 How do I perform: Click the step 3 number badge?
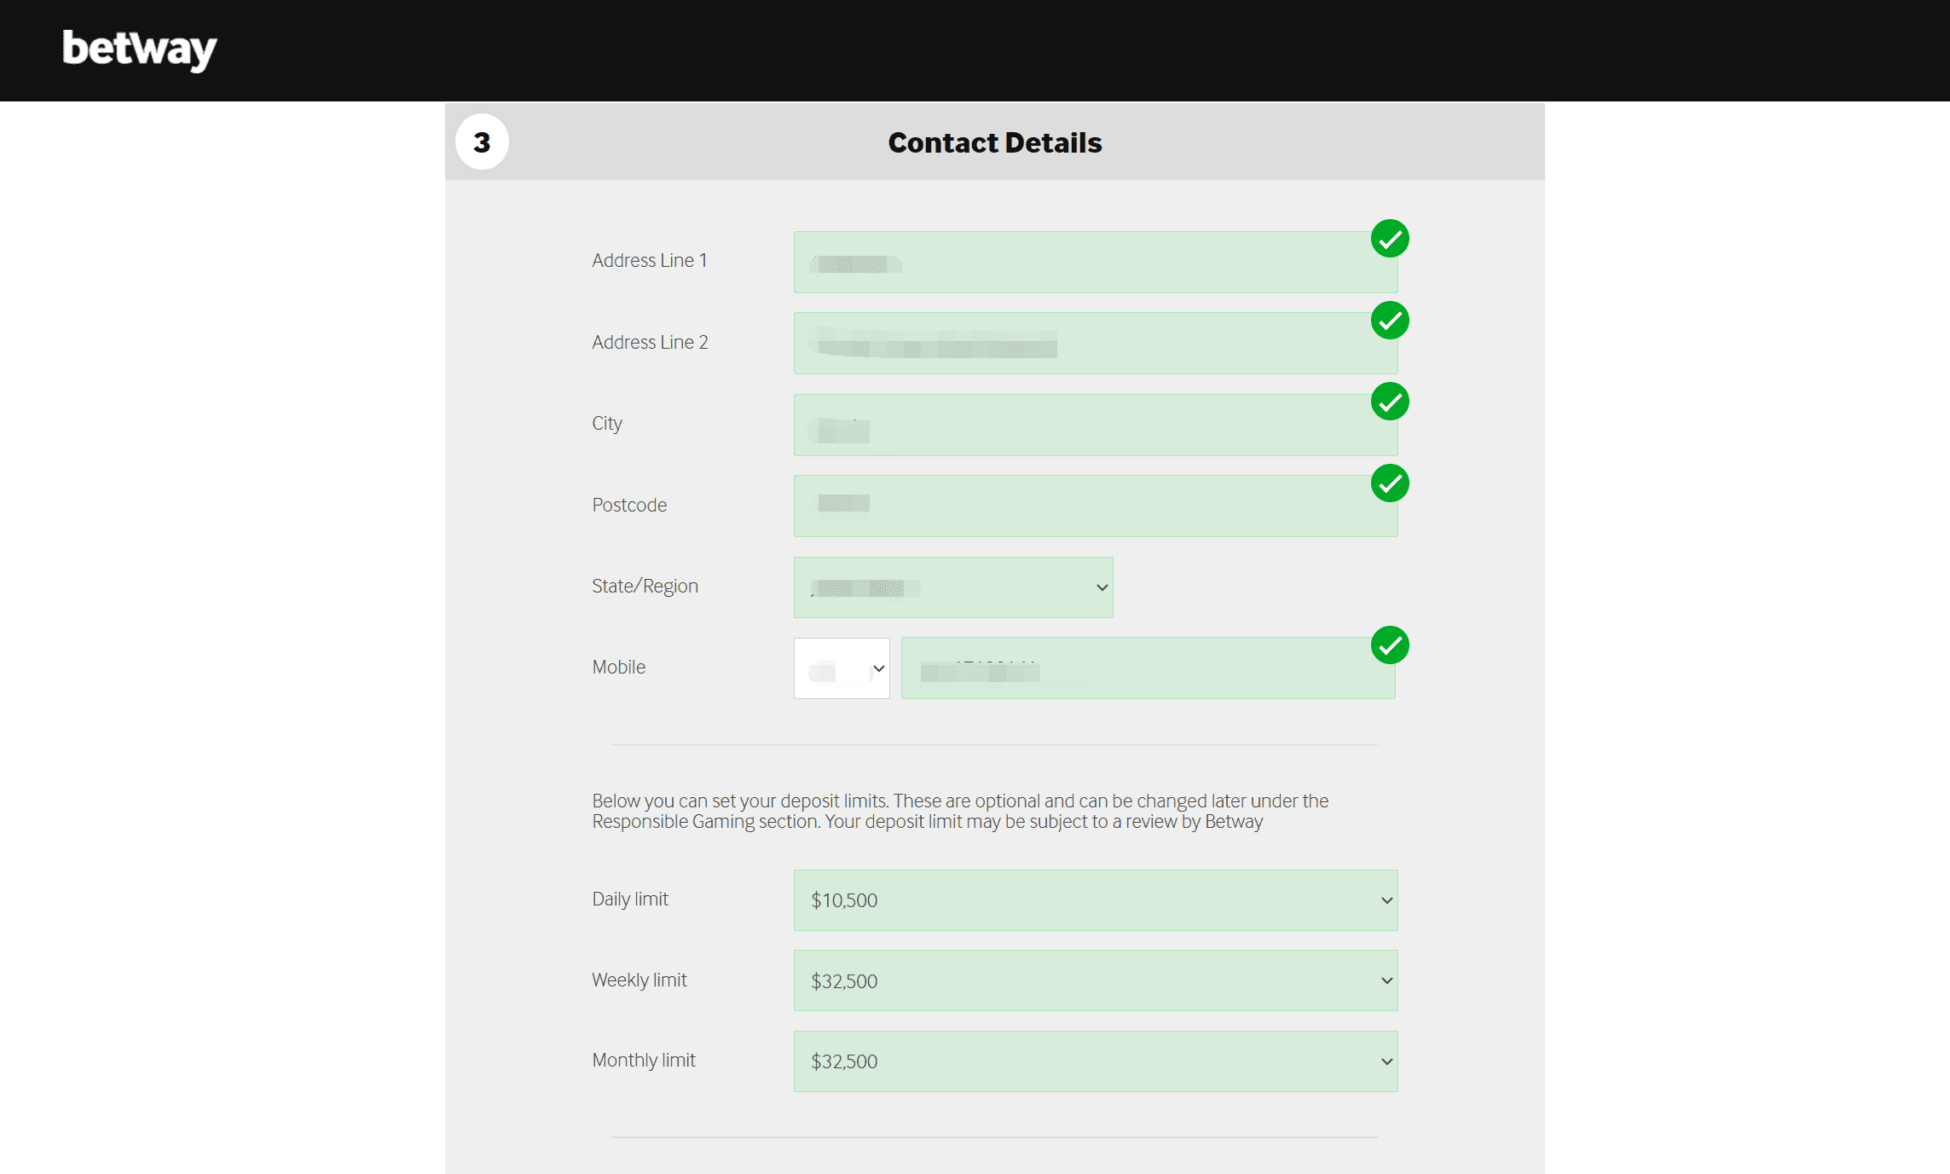click(x=482, y=142)
